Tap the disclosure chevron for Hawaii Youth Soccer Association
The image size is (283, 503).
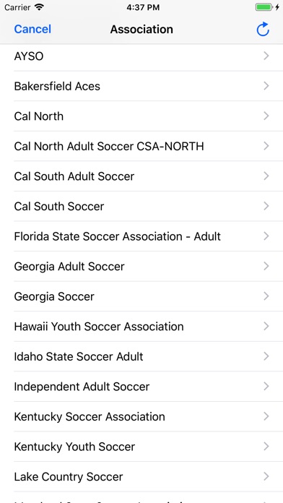click(266, 326)
